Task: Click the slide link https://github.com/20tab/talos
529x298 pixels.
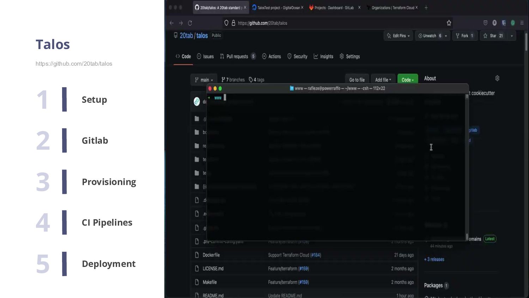Action: (x=74, y=64)
